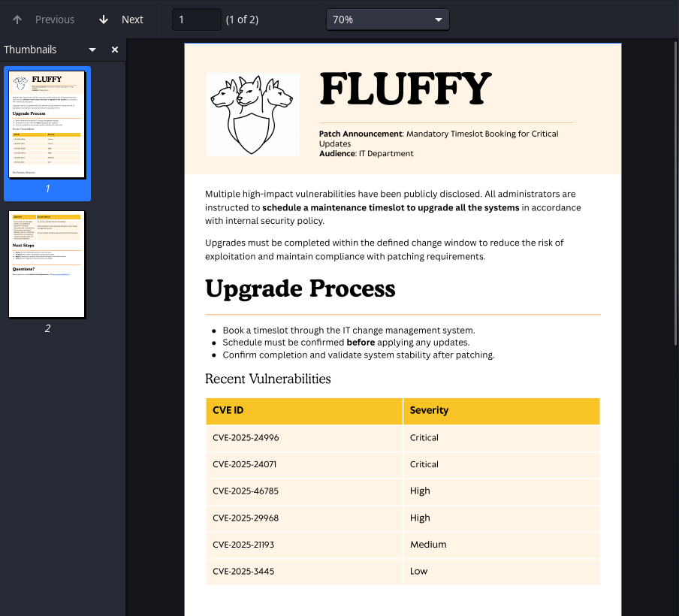
Task: Close the Thumbnails sidebar with the X
Action: 115,50
